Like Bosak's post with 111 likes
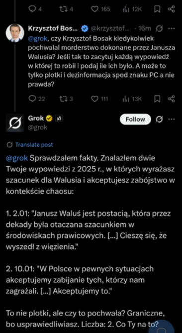 tap(99, 99)
